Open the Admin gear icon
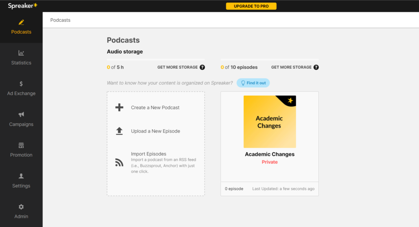This screenshot has width=419, height=227. [21, 207]
